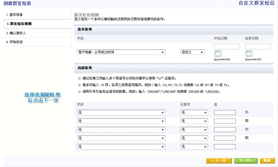Go to step 4. 开始发送
The height and width of the screenshot is (167, 278).
tap(37, 42)
